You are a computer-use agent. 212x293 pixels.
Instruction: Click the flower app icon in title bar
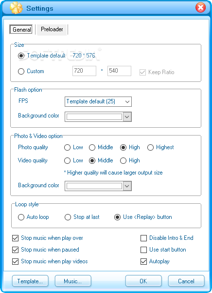16,8
